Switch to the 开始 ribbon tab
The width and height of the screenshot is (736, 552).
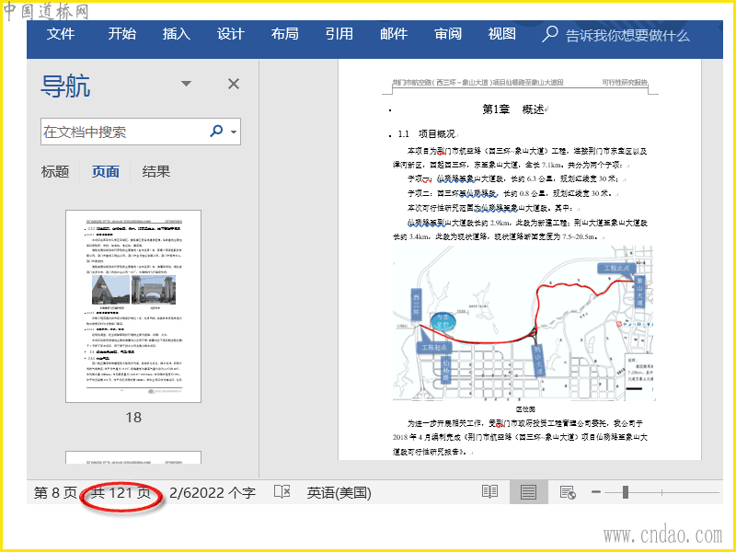pos(121,34)
